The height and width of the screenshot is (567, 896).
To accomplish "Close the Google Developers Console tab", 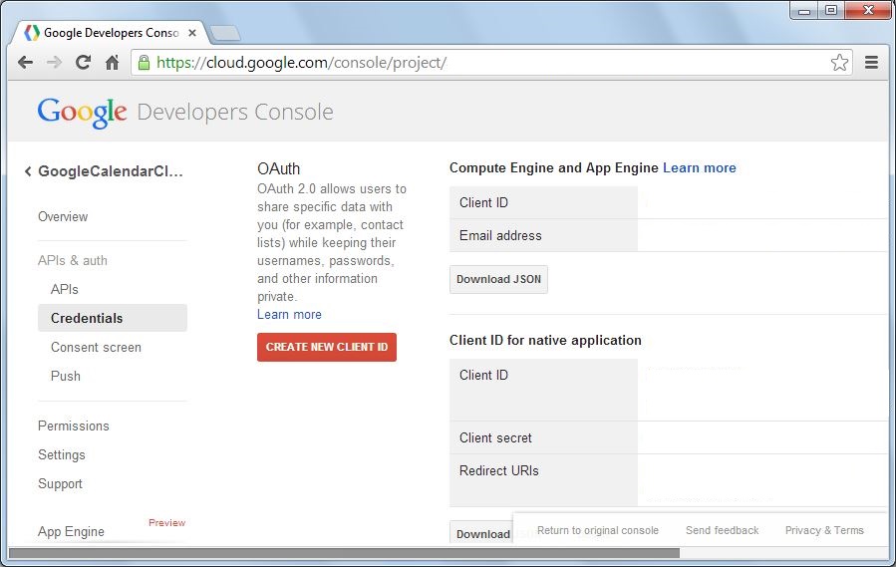I will [192, 33].
